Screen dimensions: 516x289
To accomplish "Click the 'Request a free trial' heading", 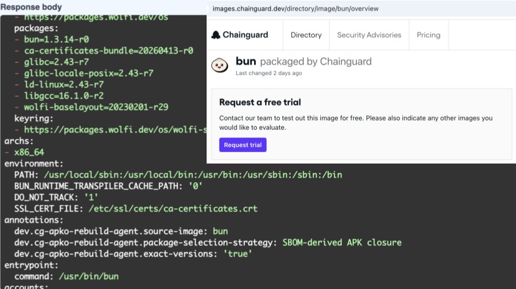I will click(x=260, y=102).
